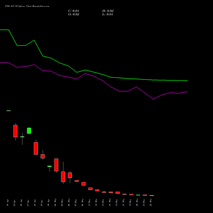Click the red candle above 08 May

[x=83, y=184]
